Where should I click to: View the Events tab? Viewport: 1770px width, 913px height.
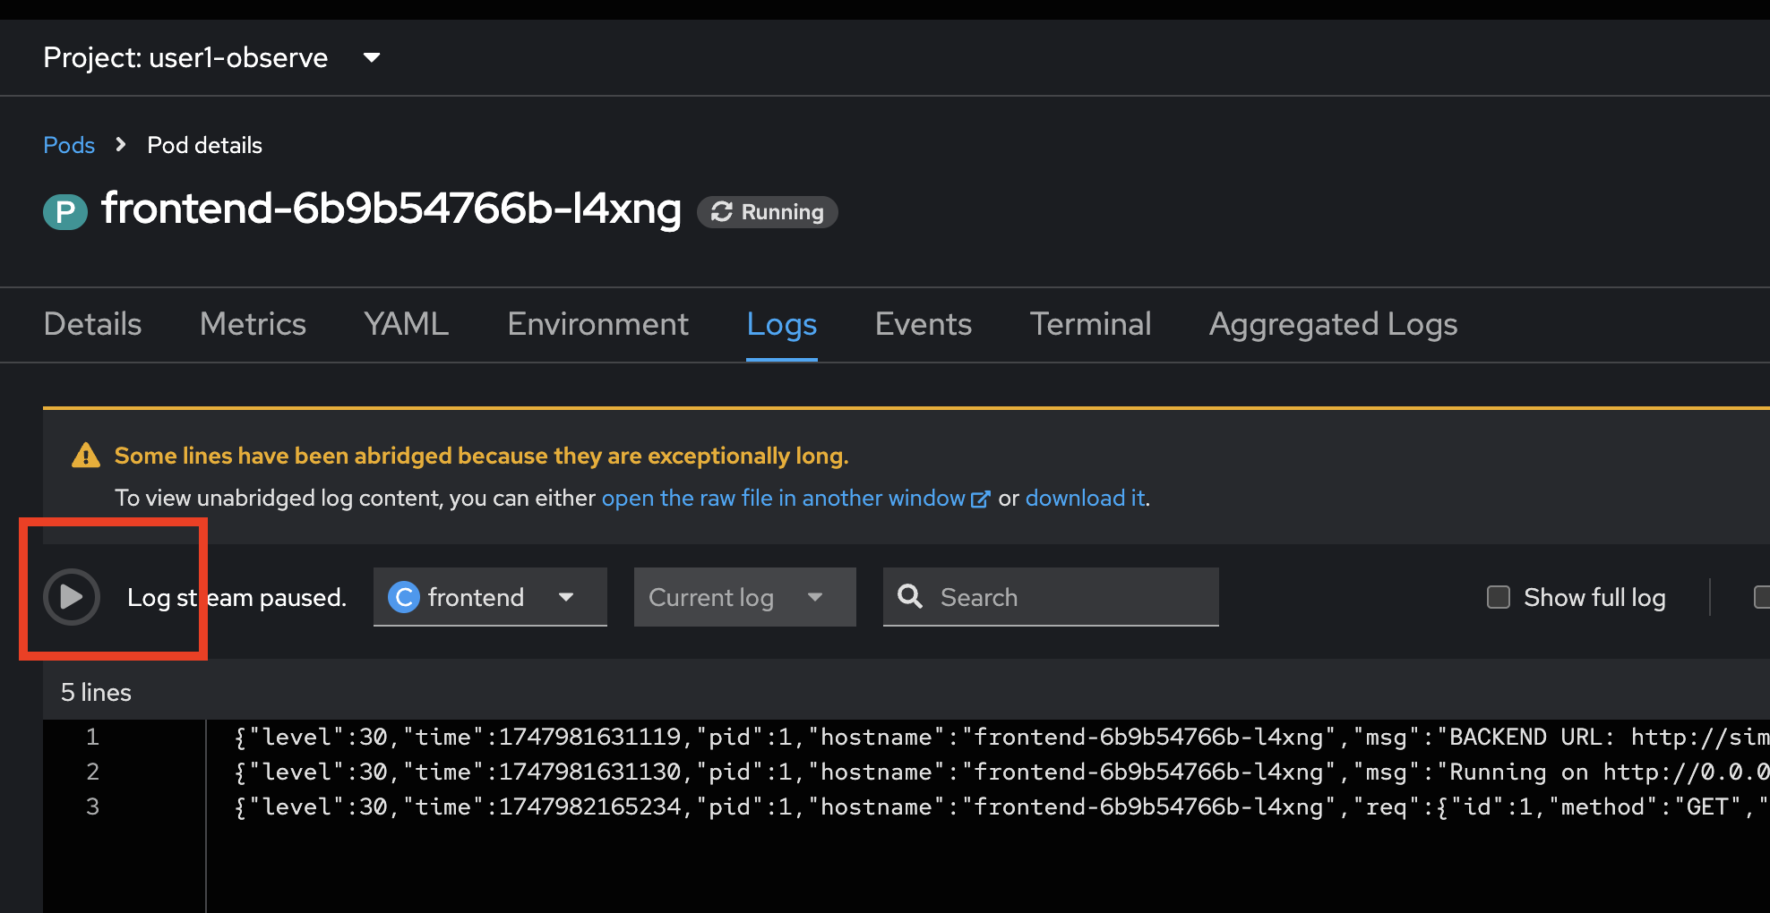(924, 324)
